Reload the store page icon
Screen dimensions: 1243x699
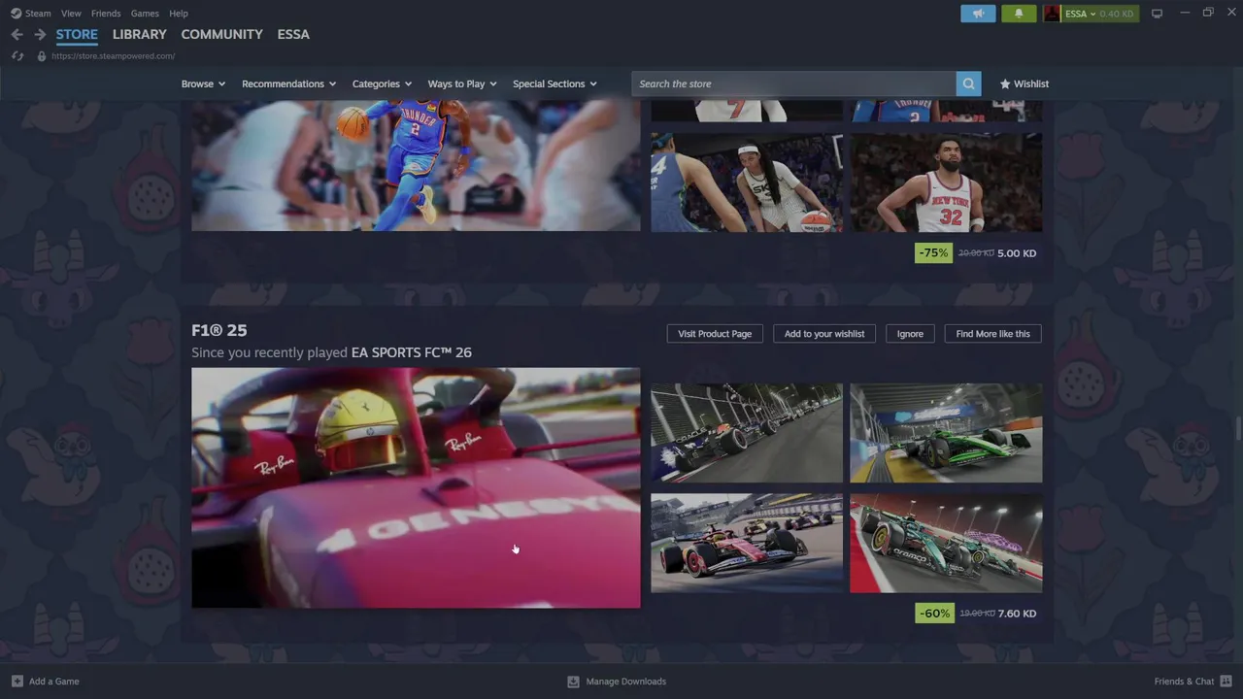point(17,56)
